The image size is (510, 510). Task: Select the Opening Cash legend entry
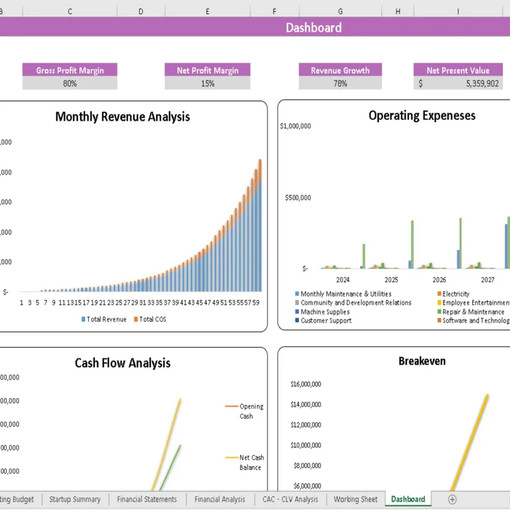click(x=249, y=410)
